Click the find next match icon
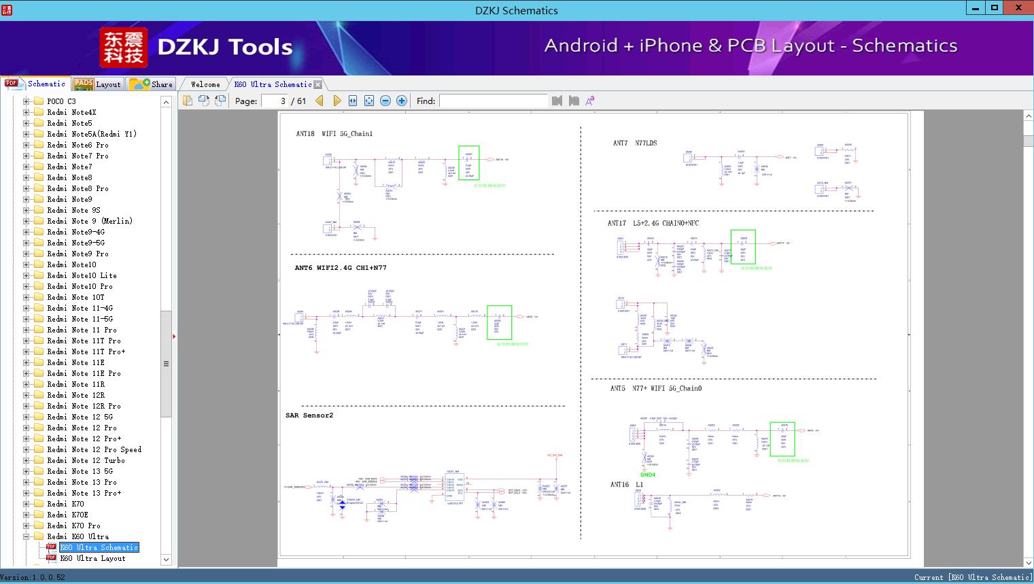 (574, 101)
